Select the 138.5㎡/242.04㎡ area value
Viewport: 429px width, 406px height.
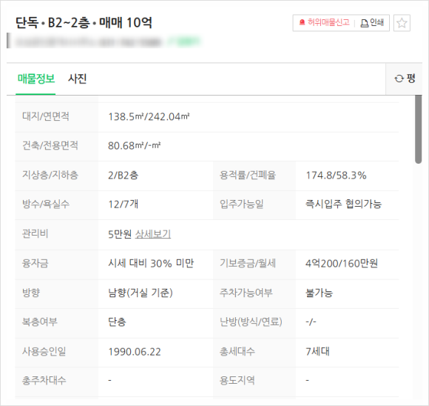point(149,117)
